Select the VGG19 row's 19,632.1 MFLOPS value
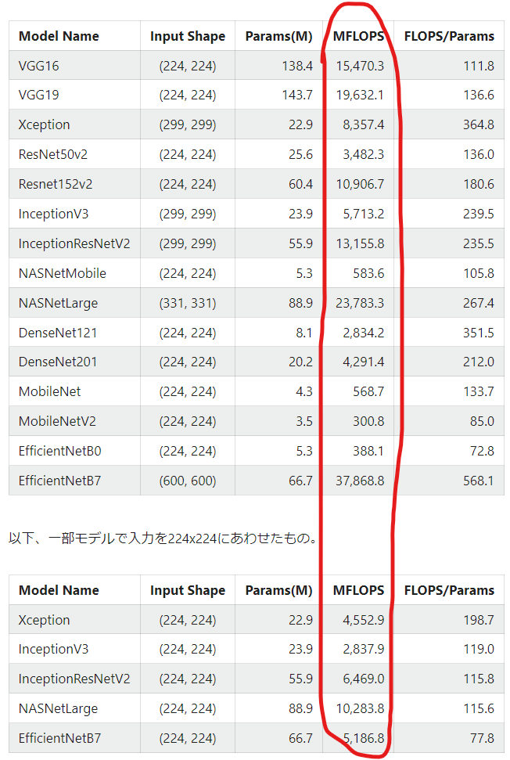 360,95
